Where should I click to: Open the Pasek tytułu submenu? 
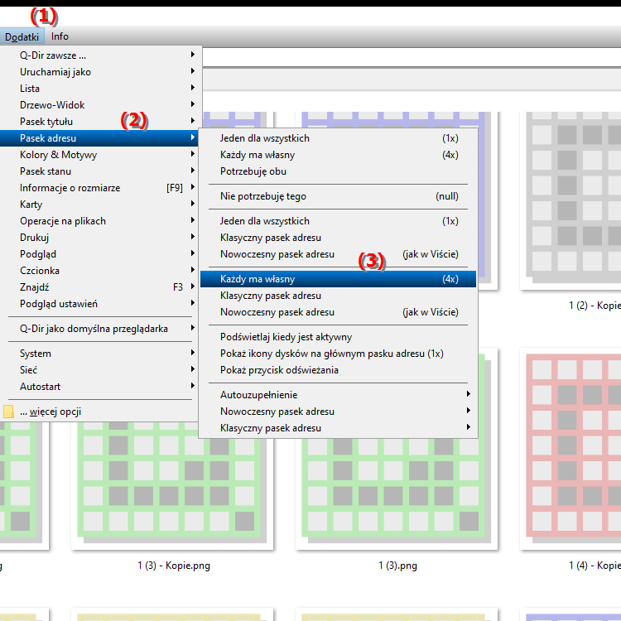[101, 122]
